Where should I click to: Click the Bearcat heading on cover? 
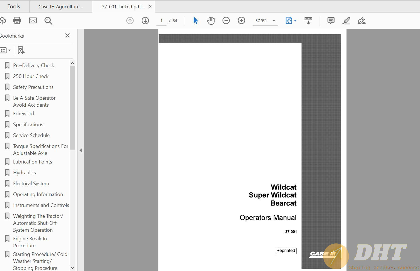pyautogui.click(x=283, y=203)
